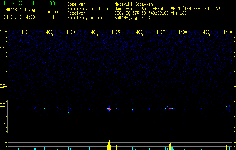Click the 1.1 kHz frequency tick label
The image size is (236, 150).
3,49
